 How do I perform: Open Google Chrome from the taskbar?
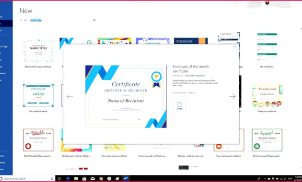pos(101,179)
